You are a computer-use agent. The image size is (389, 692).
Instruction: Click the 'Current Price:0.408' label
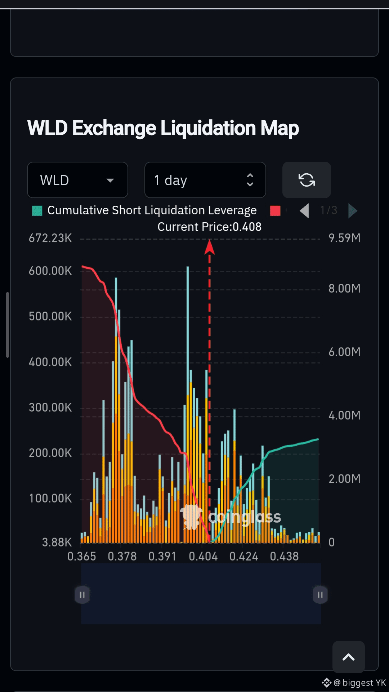[209, 227]
